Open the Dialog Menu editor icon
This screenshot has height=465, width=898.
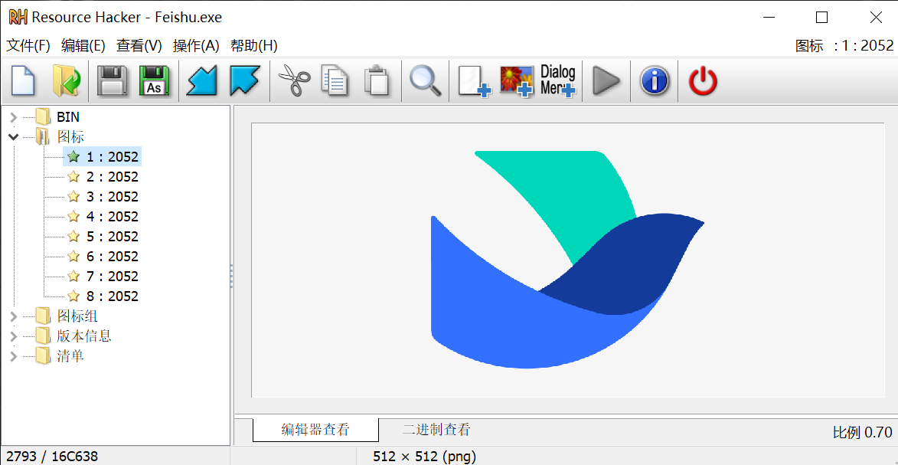point(558,81)
